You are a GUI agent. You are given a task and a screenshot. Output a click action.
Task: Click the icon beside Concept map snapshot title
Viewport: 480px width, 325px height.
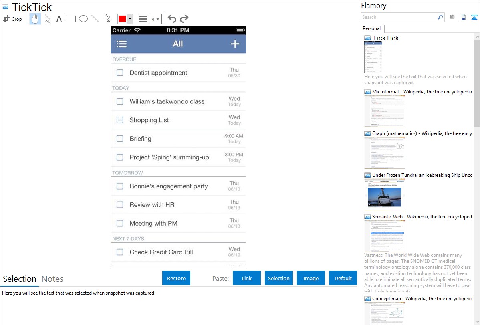(x=367, y=298)
